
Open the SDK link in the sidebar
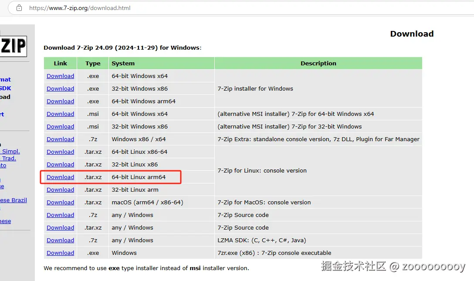(x=5, y=88)
